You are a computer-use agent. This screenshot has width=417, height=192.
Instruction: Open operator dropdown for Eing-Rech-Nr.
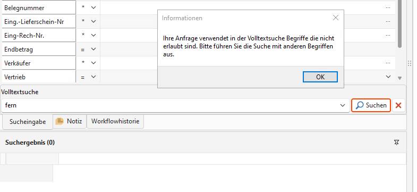[93, 36]
